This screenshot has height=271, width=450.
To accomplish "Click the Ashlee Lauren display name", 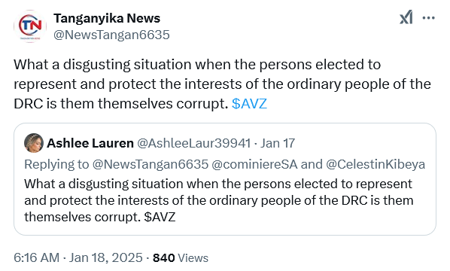I will pos(90,143).
